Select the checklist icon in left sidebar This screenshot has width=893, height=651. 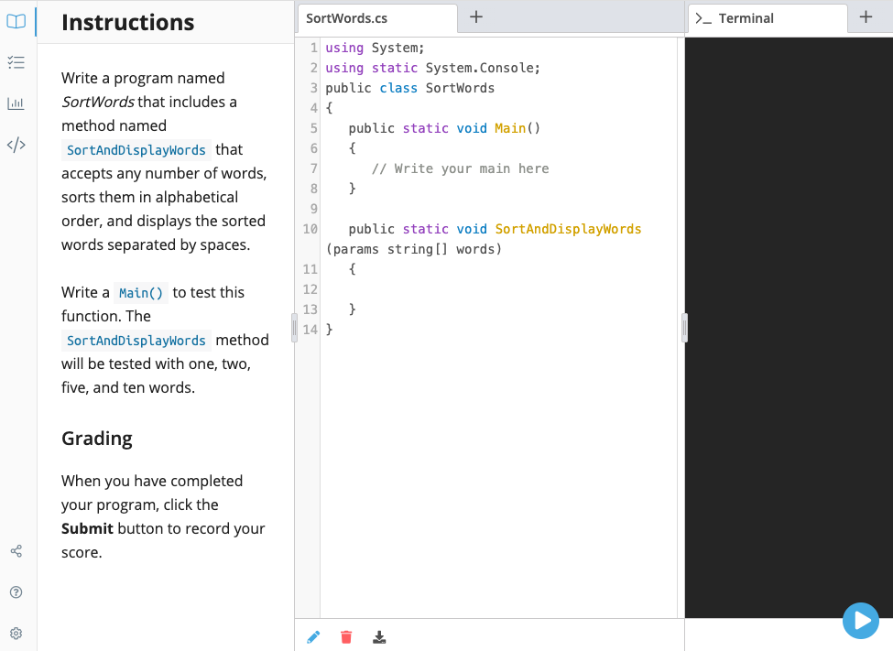[x=16, y=62]
